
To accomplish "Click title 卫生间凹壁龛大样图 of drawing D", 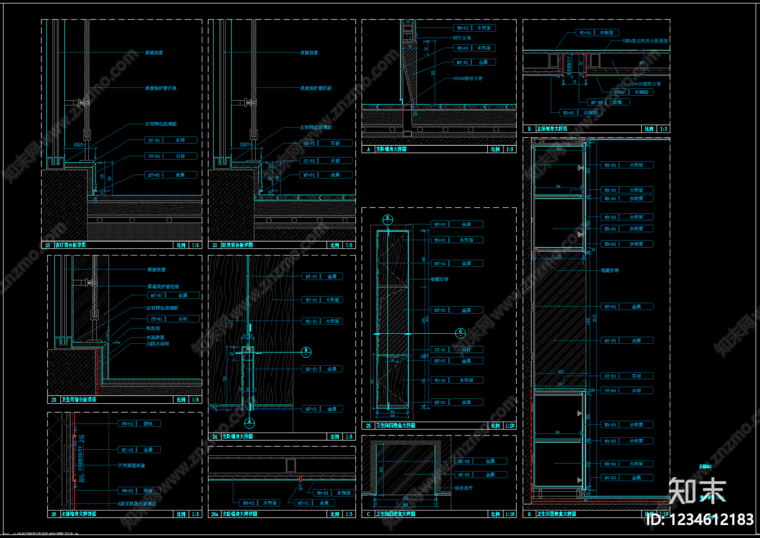I will pyautogui.click(x=556, y=514).
